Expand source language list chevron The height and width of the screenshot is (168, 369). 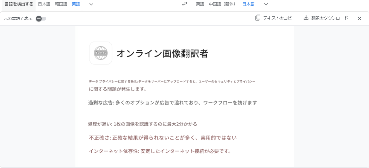pyautogui.click(x=92, y=4)
